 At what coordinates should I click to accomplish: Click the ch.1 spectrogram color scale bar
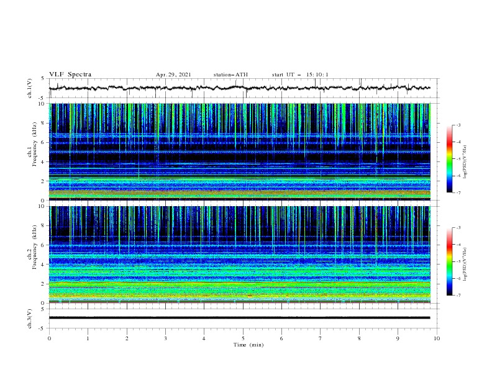pyautogui.click(x=450, y=159)
